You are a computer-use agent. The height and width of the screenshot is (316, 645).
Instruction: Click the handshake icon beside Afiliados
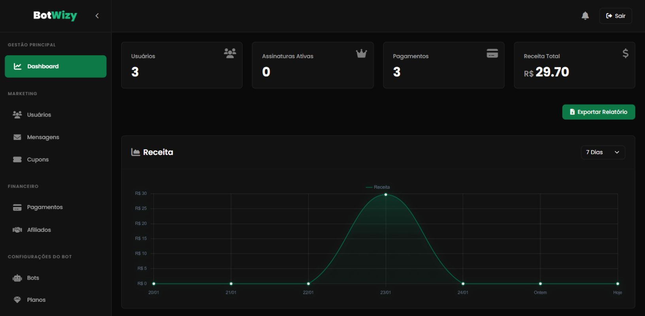coord(17,230)
